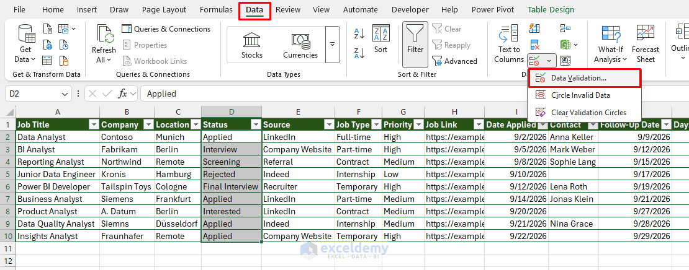
Task: Open the File tab
Action: 19,10
